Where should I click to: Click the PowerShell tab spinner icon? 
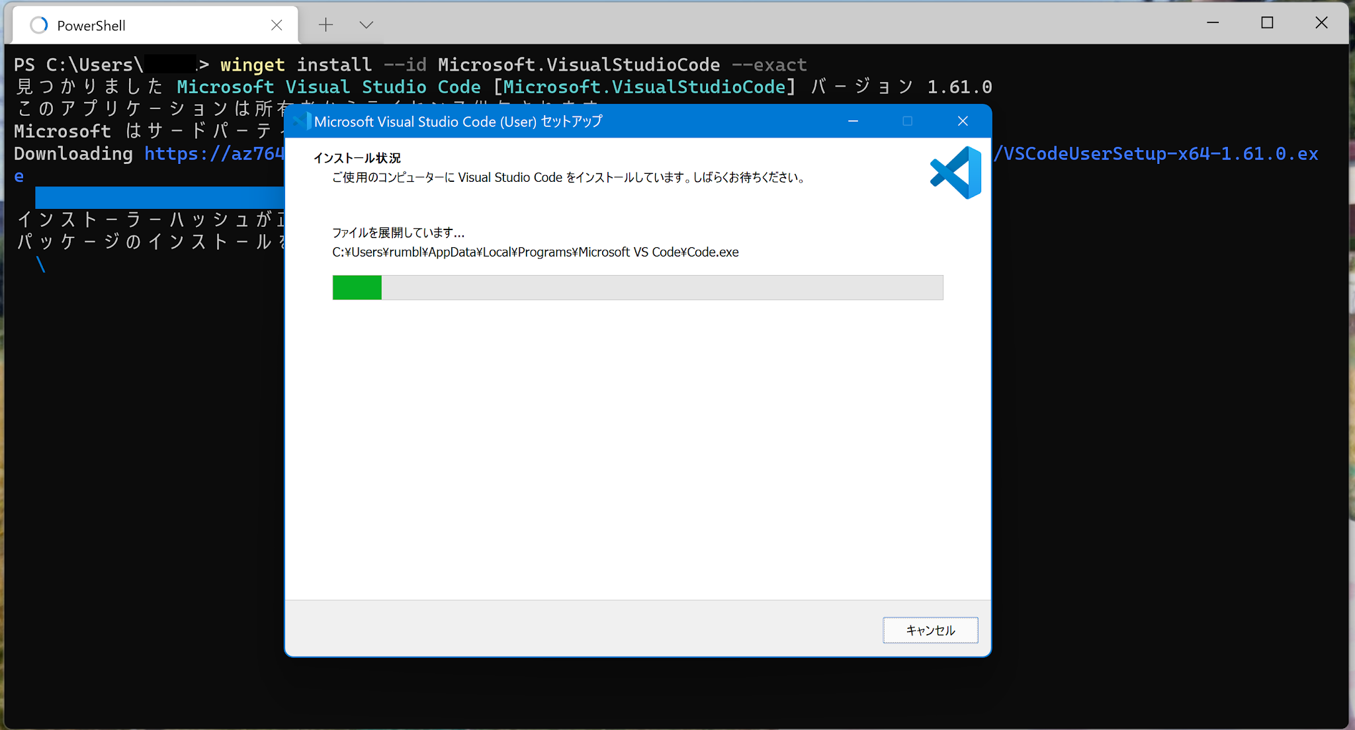coord(39,25)
